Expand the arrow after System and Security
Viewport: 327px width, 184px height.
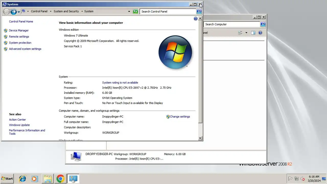(82, 11)
